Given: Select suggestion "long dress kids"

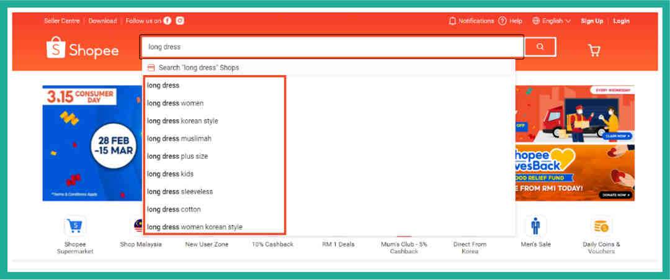Looking at the screenshot, I should 170,174.
